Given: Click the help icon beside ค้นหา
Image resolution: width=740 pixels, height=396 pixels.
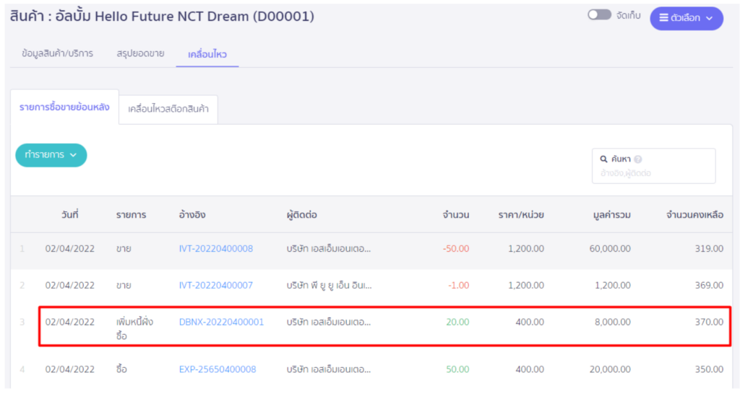Looking at the screenshot, I should 638,159.
